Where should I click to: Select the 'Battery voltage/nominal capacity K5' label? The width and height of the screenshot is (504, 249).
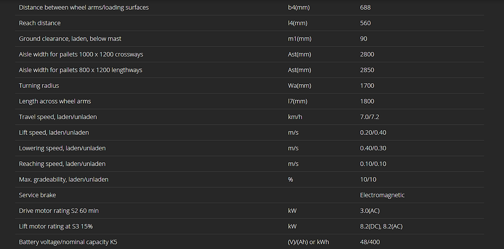point(68,242)
